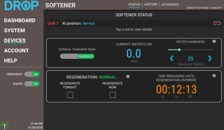Open the Help section

point(10,61)
